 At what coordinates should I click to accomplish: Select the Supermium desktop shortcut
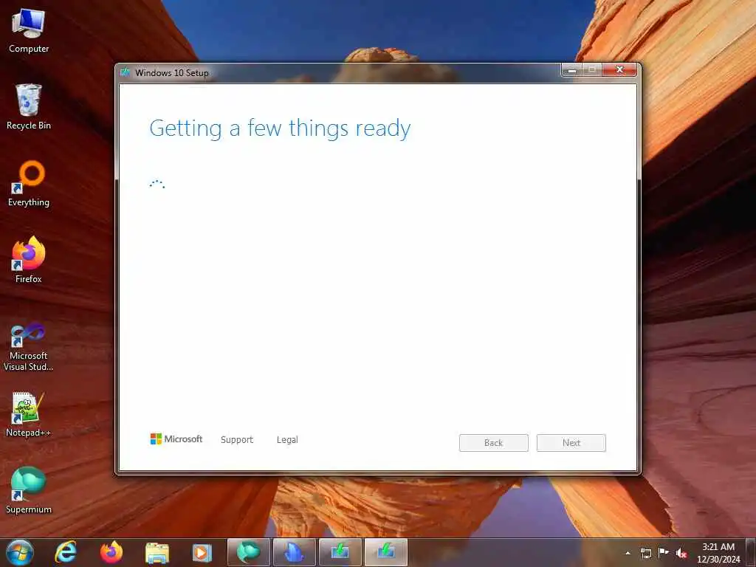29,490
